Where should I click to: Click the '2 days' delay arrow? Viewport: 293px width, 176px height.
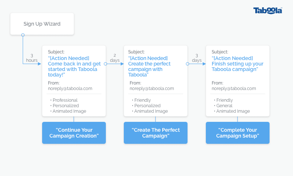click(x=115, y=64)
